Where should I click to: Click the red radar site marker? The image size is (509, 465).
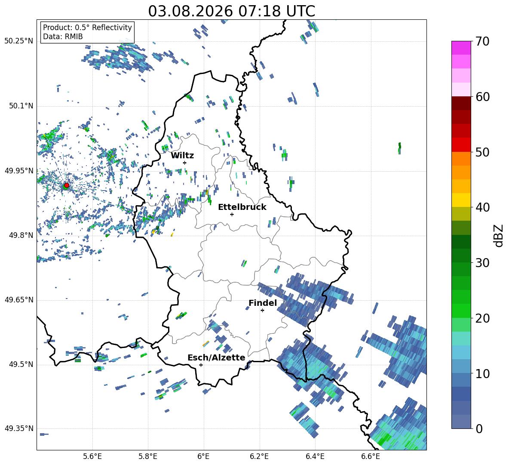point(67,185)
